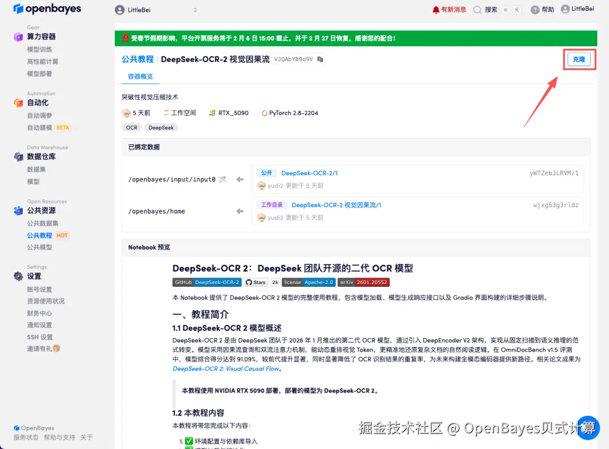Open 公共数据集 in sidebar
The width and height of the screenshot is (609, 449).
coord(43,223)
